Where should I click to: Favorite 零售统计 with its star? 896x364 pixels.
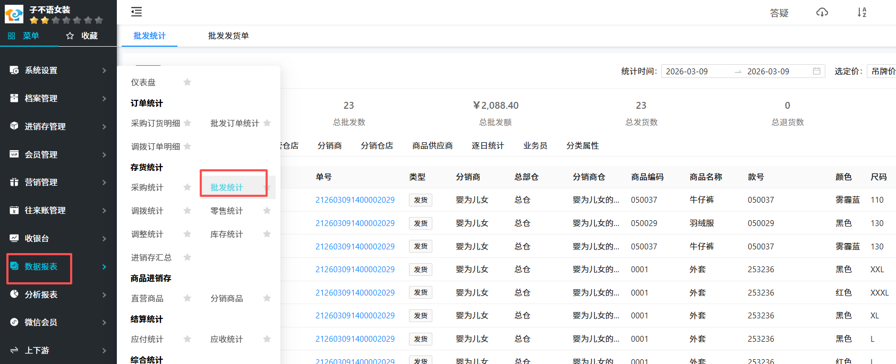267,211
